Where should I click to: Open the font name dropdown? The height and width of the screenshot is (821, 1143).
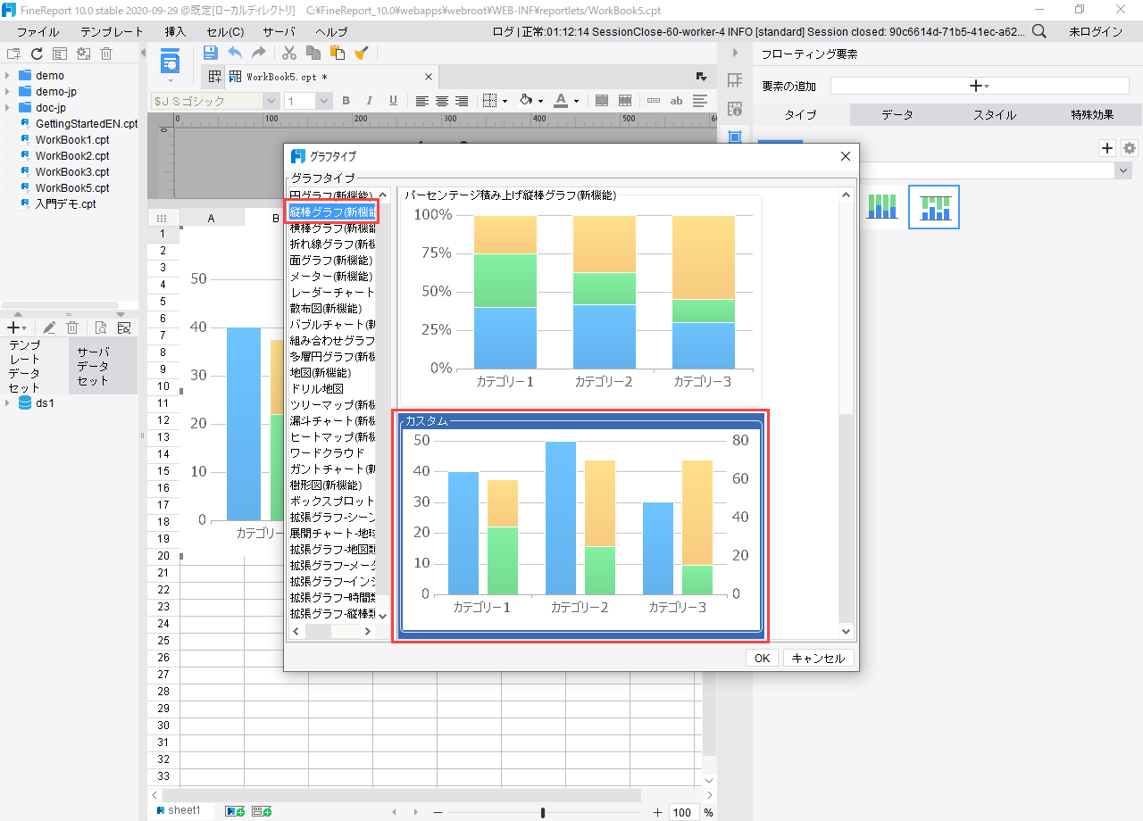coord(271,101)
